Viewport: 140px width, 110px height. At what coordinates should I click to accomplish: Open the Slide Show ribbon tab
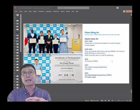[x=56, y=11]
